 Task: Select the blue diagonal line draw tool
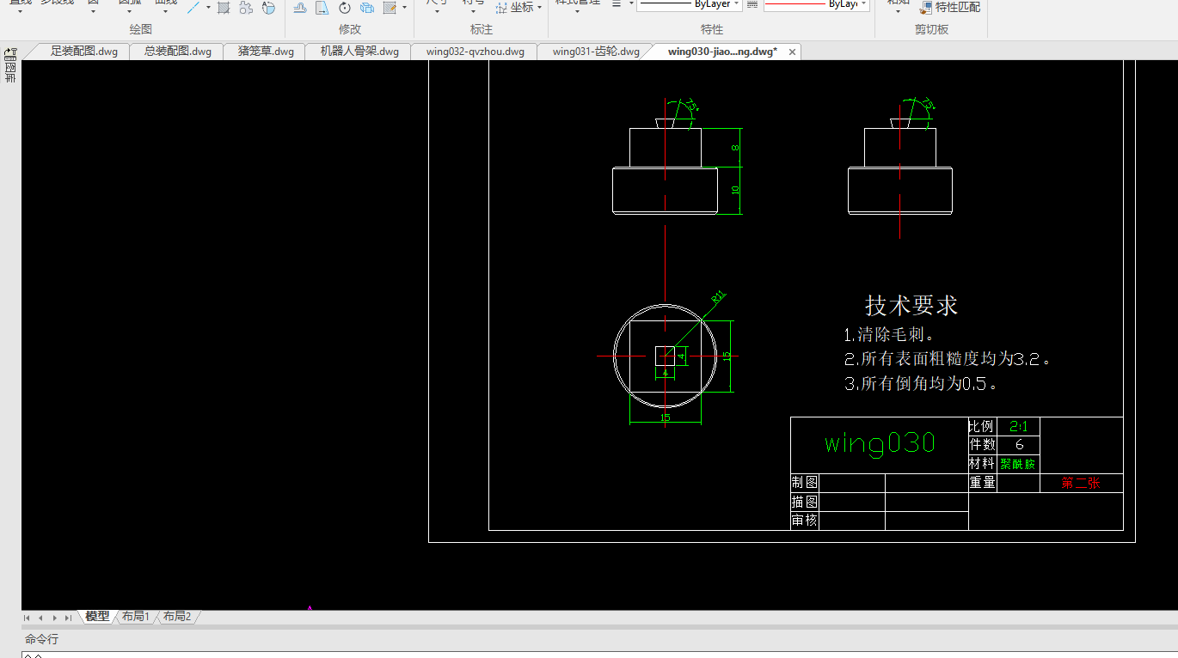tap(193, 7)
